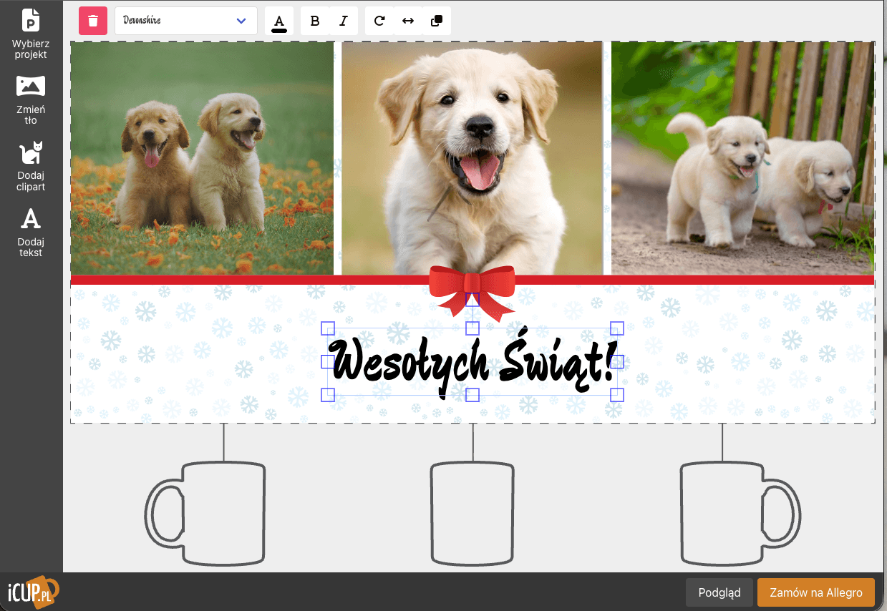Delete the selected text element using trash icon
This screenshot has height=611, width=887.
tap(92, 21)
